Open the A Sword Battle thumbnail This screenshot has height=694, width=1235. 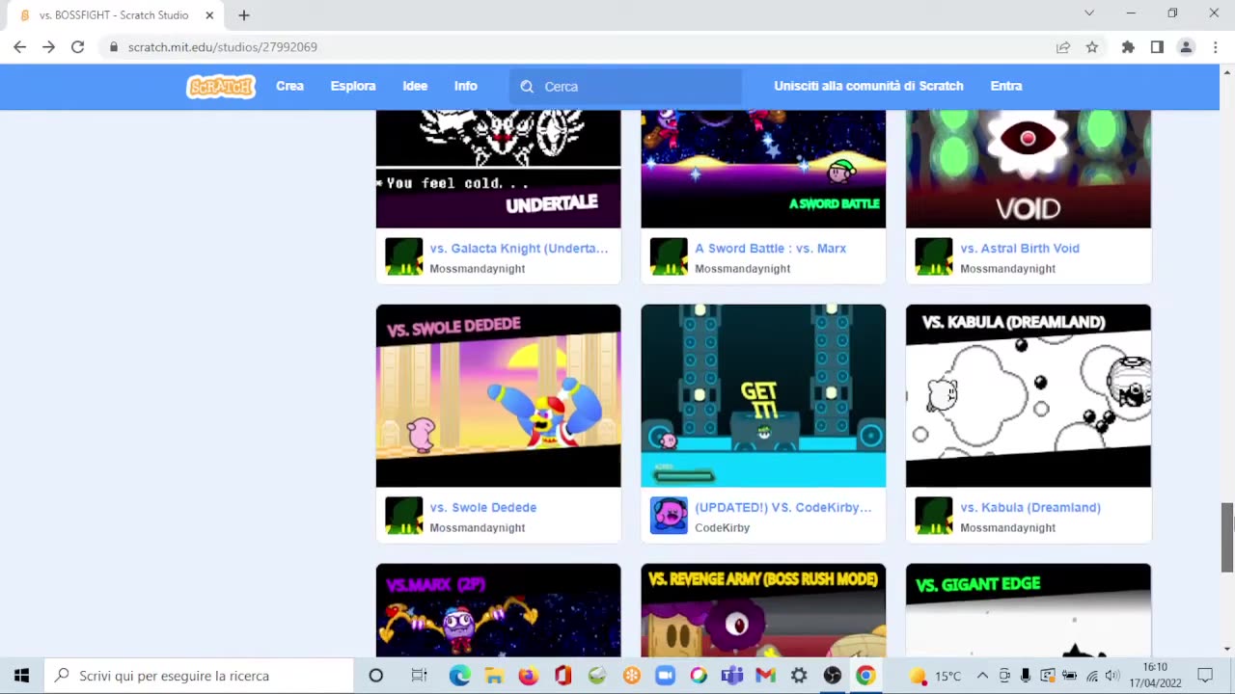point(763,169)
